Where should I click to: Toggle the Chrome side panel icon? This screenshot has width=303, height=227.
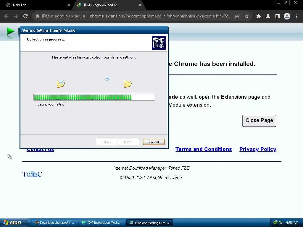[x=277, y=17]
